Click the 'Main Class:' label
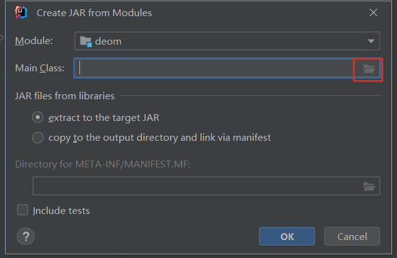397x258 pixels. tap(40, 68)
